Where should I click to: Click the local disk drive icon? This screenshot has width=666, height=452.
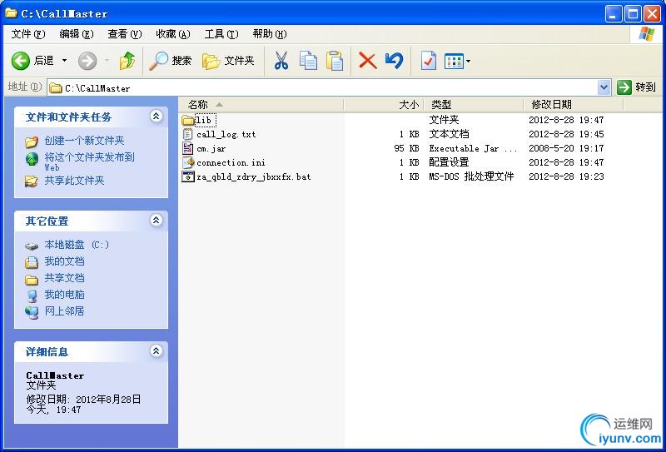(32, 246)
